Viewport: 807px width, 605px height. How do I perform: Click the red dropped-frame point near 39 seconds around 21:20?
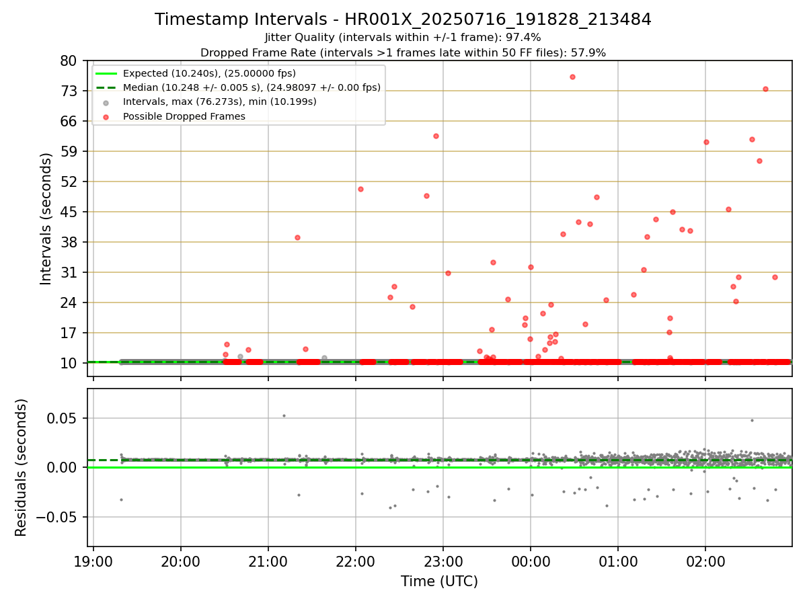[x=297, y=237]
